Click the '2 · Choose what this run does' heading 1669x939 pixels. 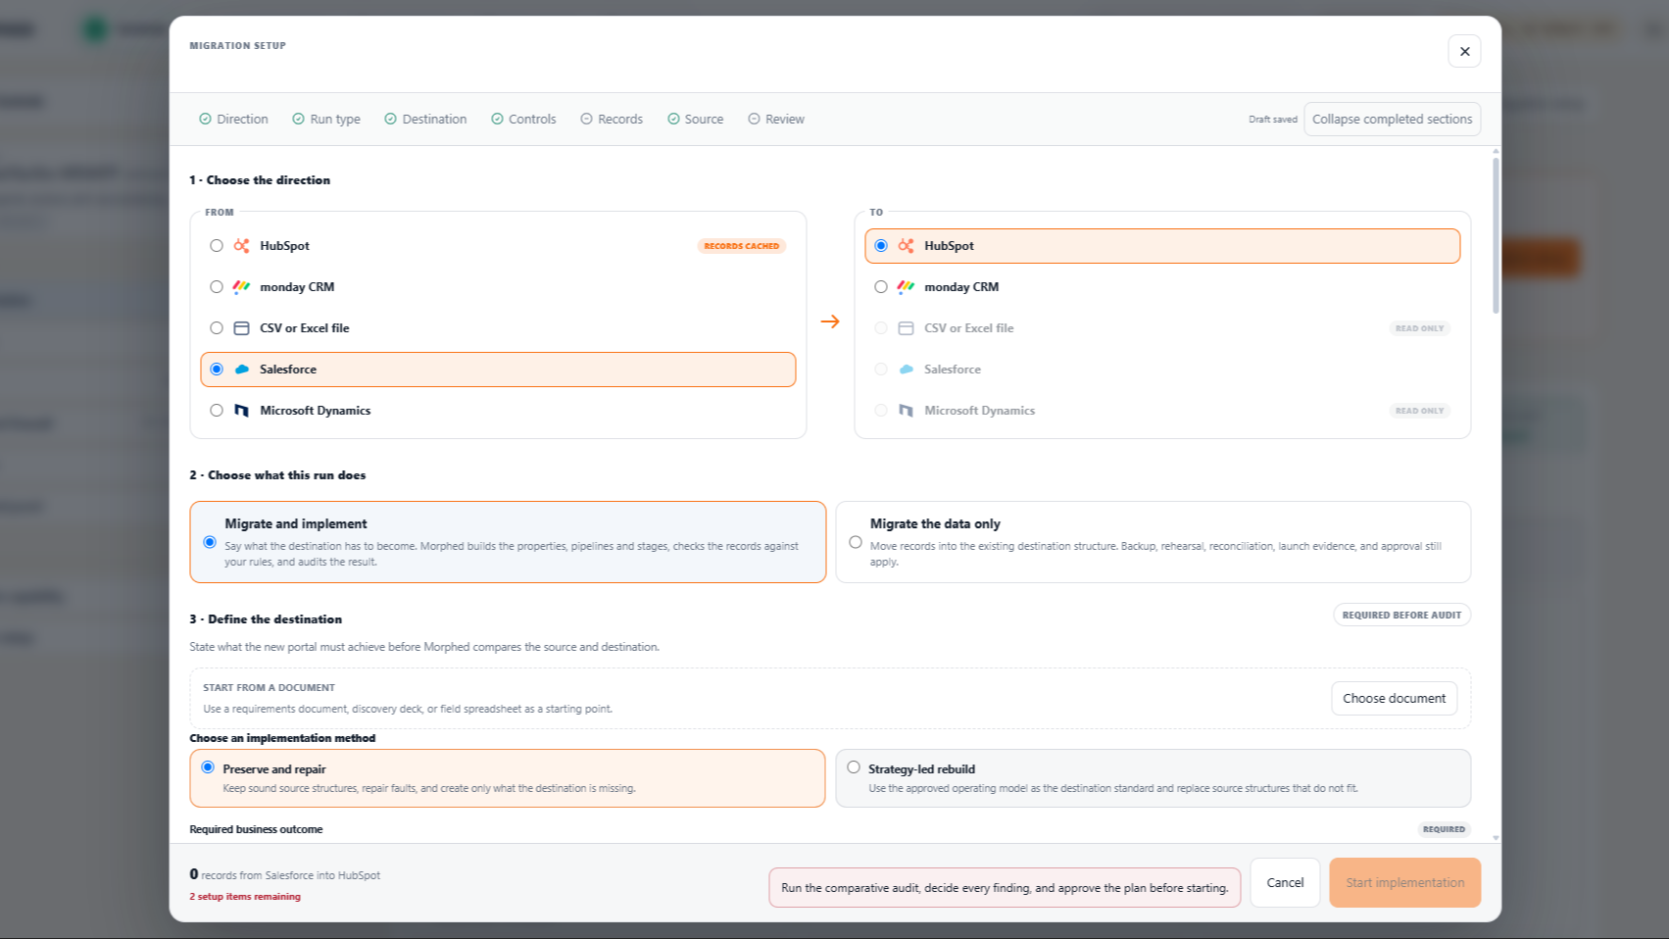pos(277,475)
